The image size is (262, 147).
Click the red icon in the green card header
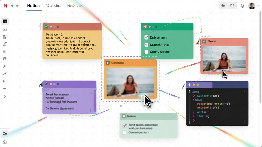[x=145, y=27]
